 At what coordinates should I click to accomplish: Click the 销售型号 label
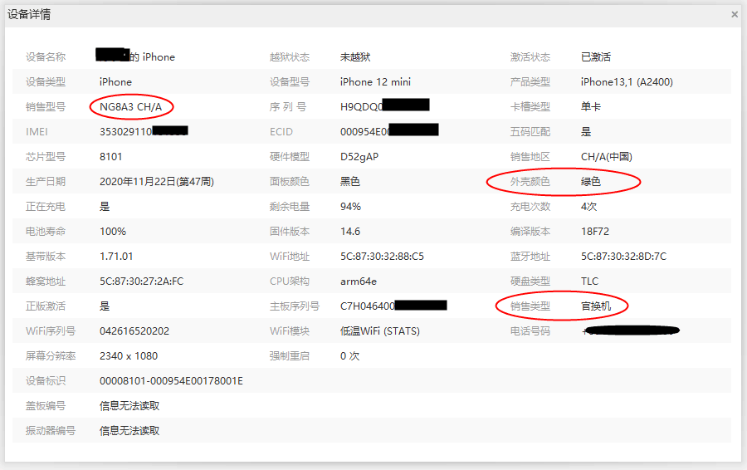click(x=46, y=107)
